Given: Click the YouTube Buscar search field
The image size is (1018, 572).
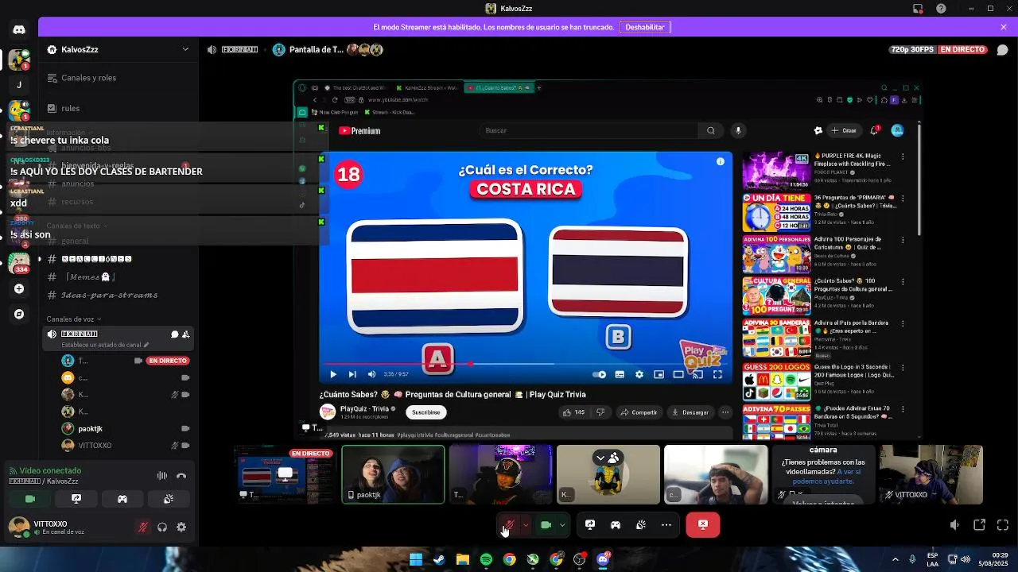Looking at the screenshot, I should pos(589,130).
